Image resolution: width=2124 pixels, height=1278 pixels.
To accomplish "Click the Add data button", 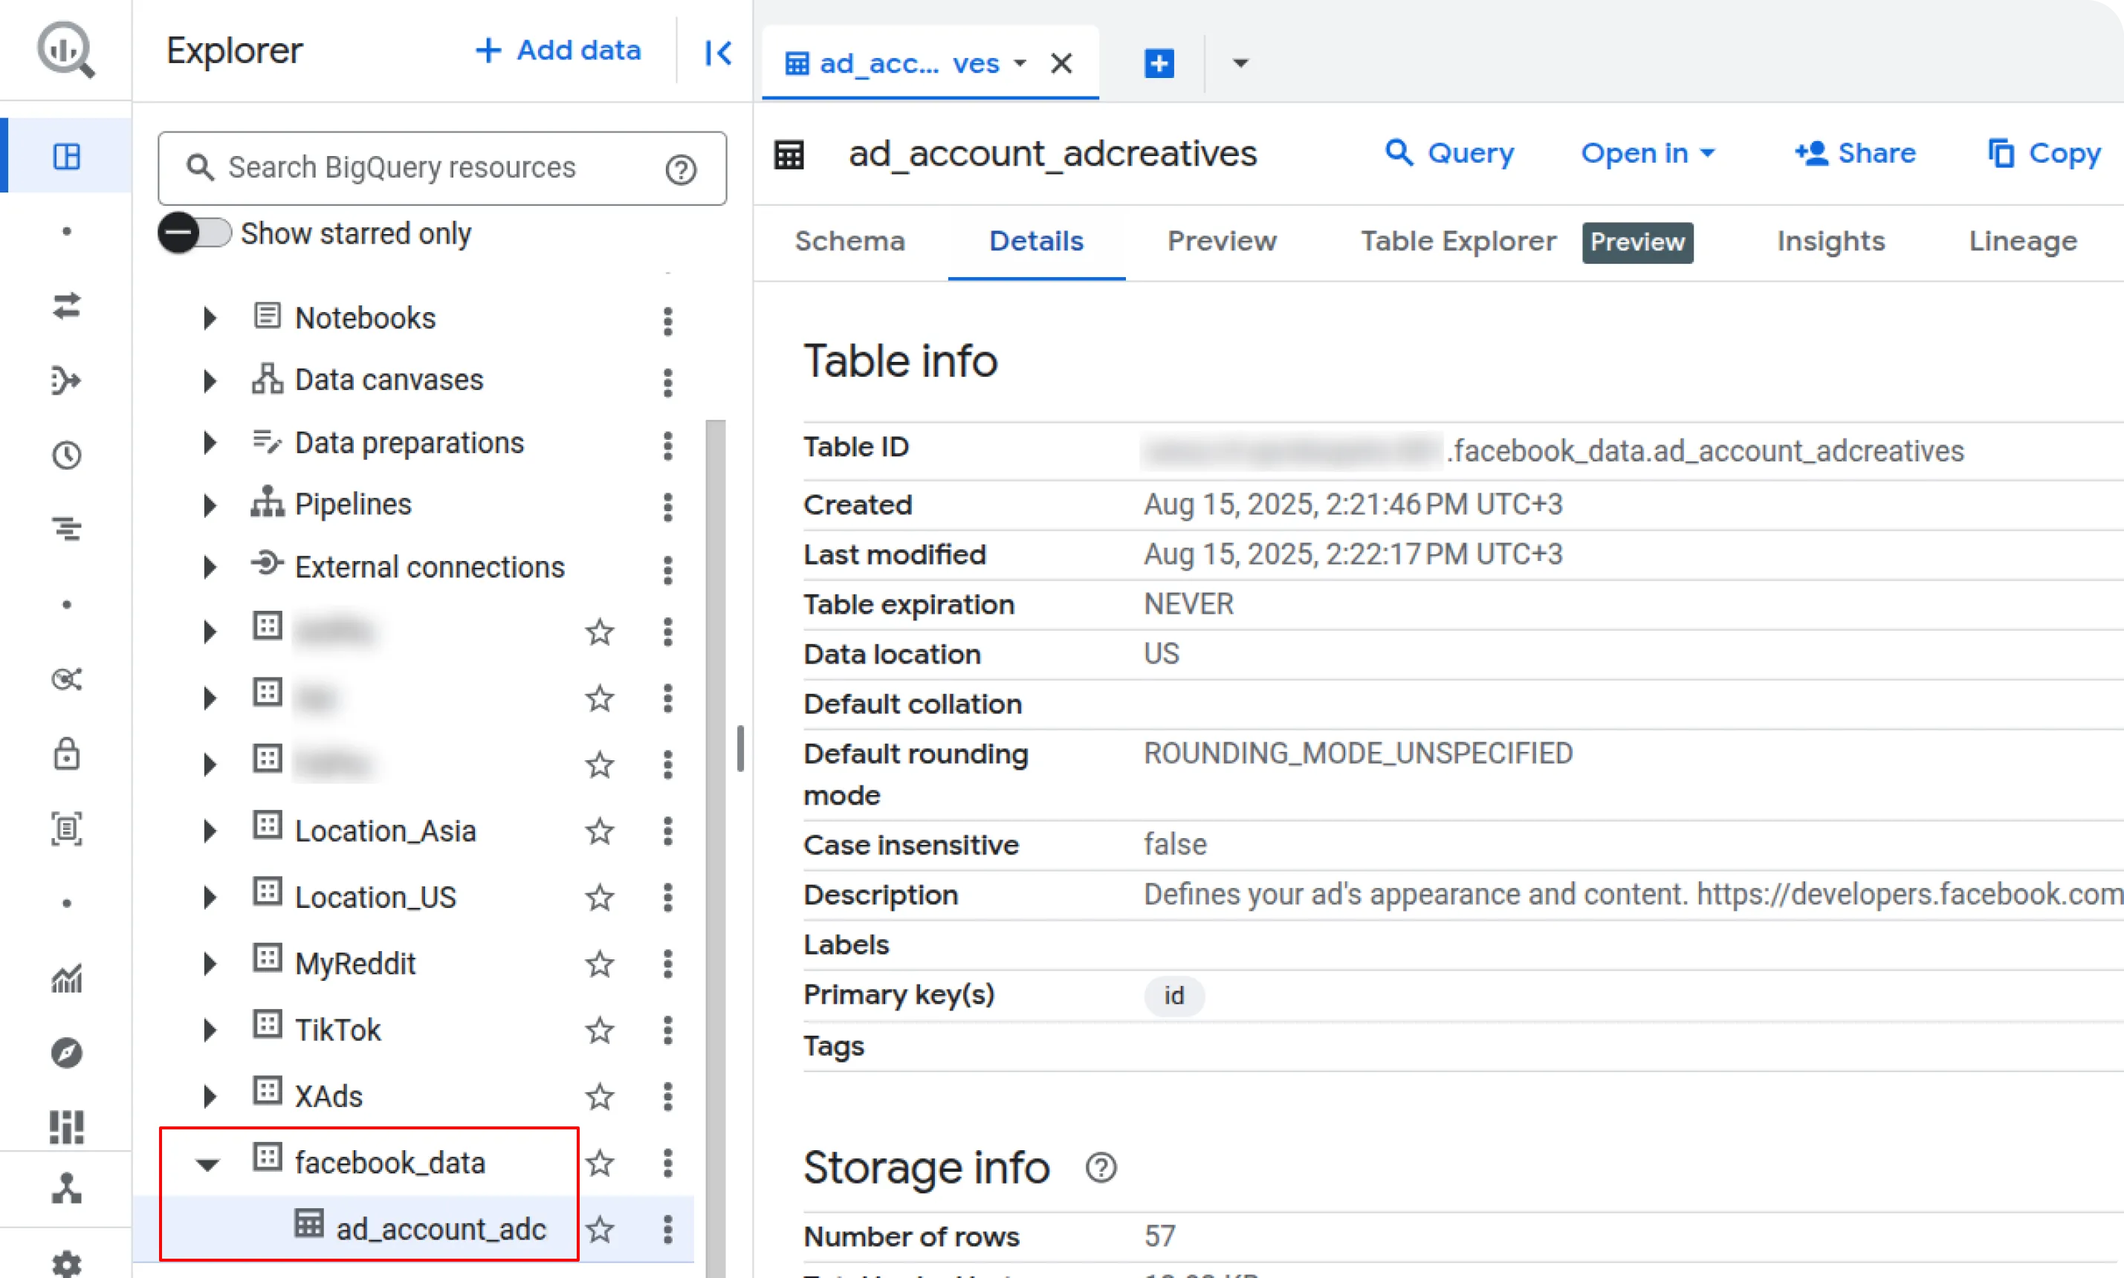I will (x=558, y=50).
